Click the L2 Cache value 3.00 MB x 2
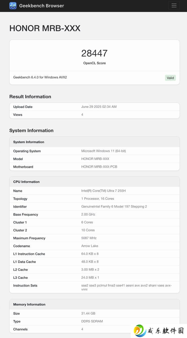Image resolution: width=187 pixels, height=338 pixels. pos(90,270)
